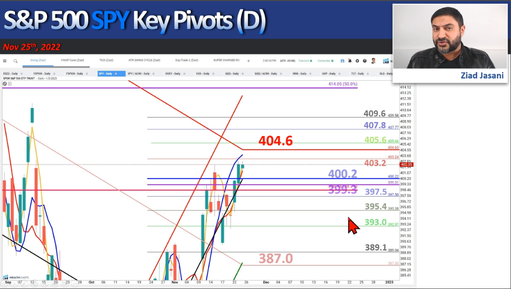Click the 3:42:54 PM clock display
This screenshot has width=511, height=289.
point(269,61)
